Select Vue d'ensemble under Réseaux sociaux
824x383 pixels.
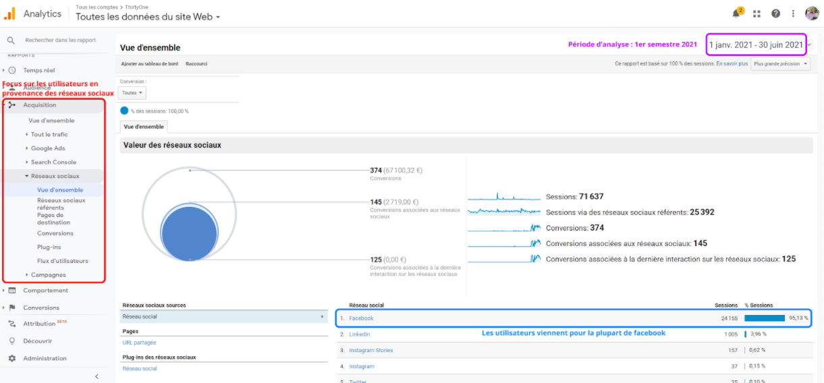point(60,190)
